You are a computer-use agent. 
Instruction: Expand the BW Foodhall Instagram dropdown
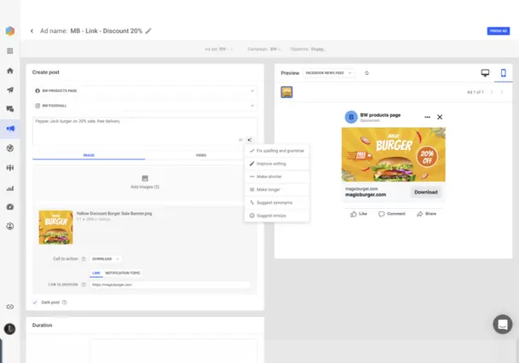[x=145, y=106]
